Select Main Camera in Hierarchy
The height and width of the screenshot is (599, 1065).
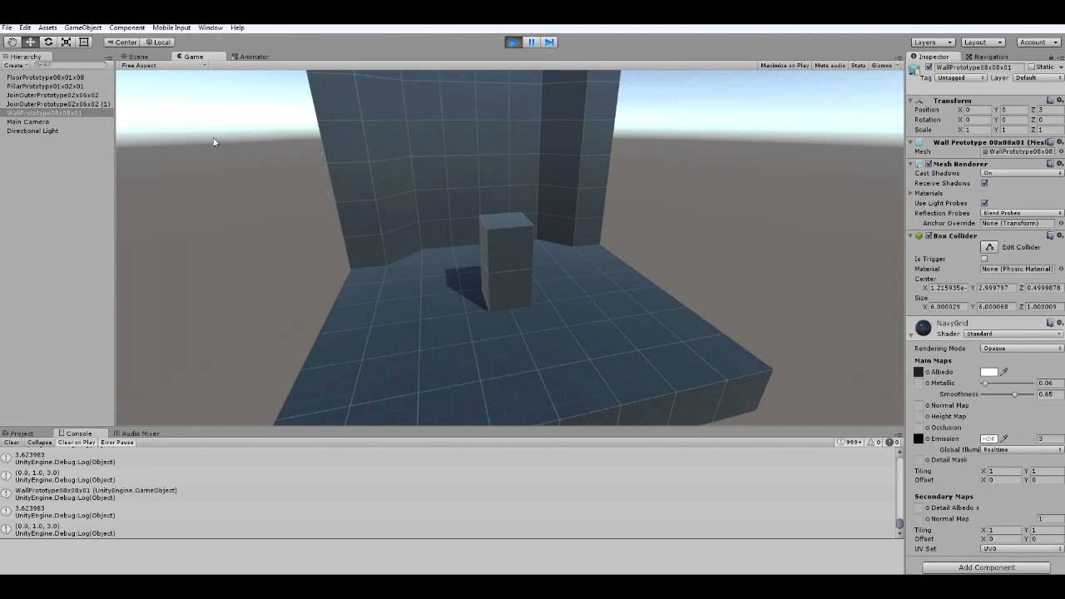coord(28,121)
